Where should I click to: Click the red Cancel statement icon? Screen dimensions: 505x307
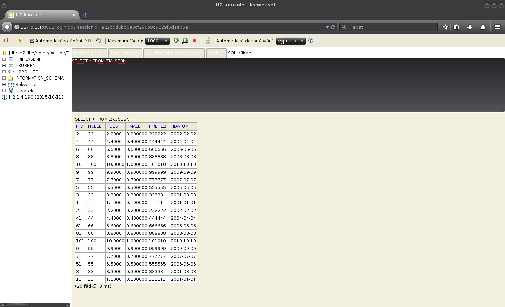point(194,41)
